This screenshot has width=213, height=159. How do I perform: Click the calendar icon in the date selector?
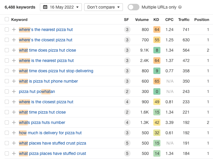45,7
